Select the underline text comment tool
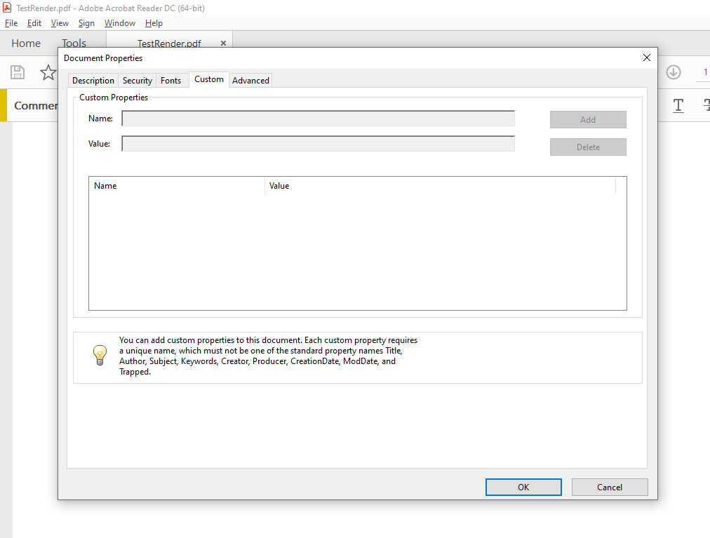 pyautogui.click(x=678, y=105)
